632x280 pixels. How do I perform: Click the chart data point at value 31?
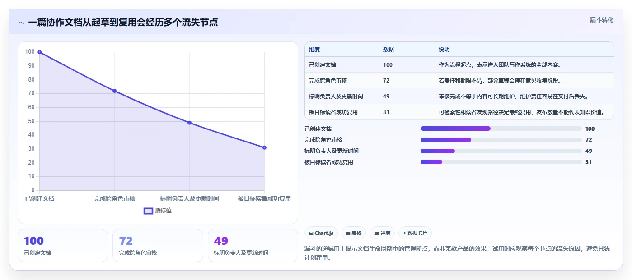pyautogui.click(x=264, y=147)
